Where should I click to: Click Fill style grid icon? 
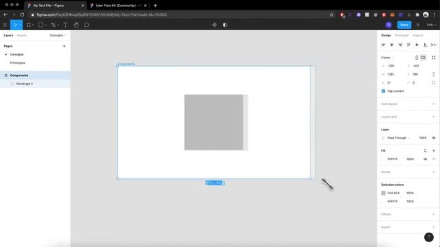[x=426, y=151]
